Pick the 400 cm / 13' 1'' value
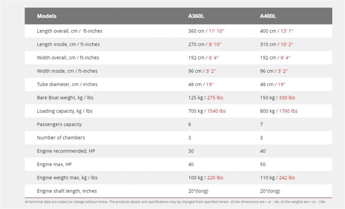 [277, 31]
